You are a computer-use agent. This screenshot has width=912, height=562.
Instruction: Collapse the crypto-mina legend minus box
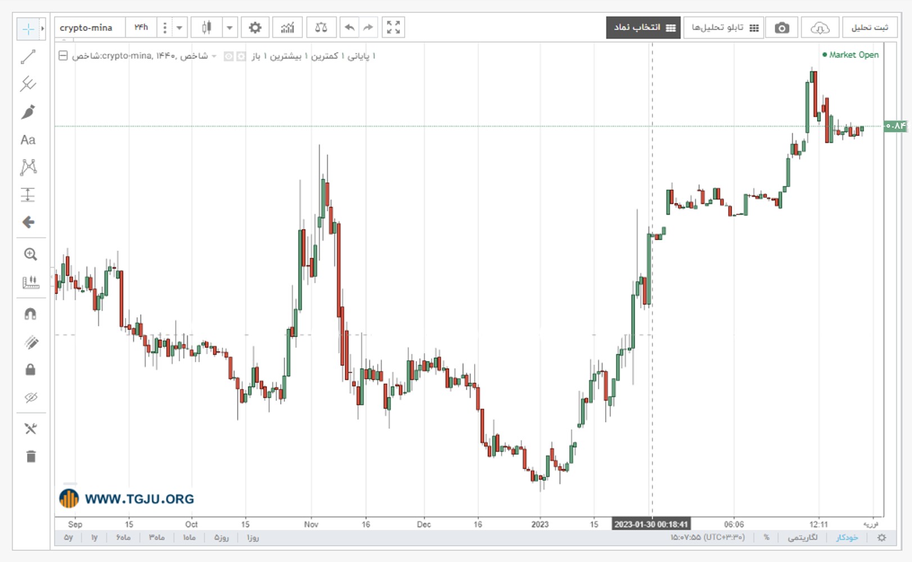click(63, 56)
